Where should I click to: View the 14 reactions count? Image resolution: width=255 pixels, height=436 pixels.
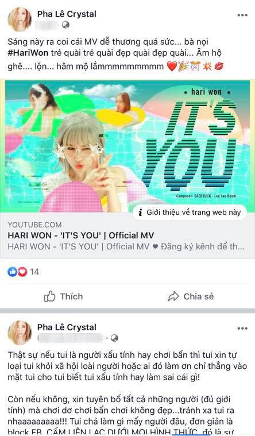click(x=34, y=272)
